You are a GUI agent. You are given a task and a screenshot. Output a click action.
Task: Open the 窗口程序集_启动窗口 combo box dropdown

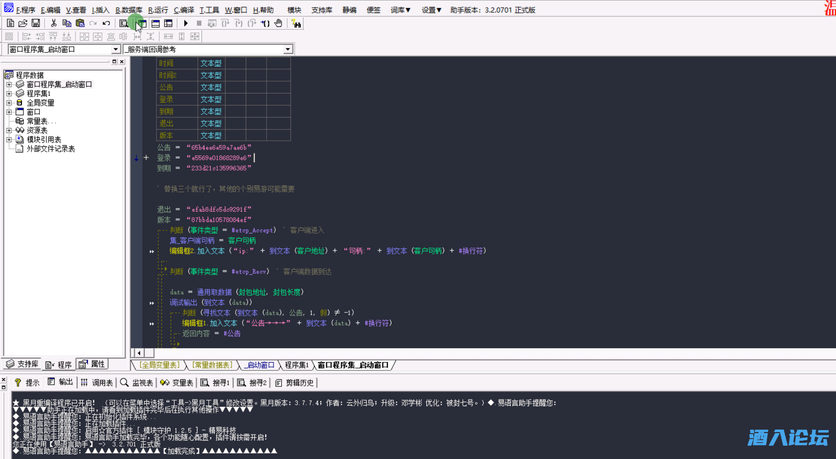115,49
